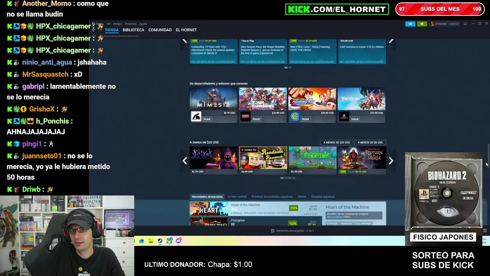
Task: Click Muy positivas reviews link
Action: pos(334,217)
